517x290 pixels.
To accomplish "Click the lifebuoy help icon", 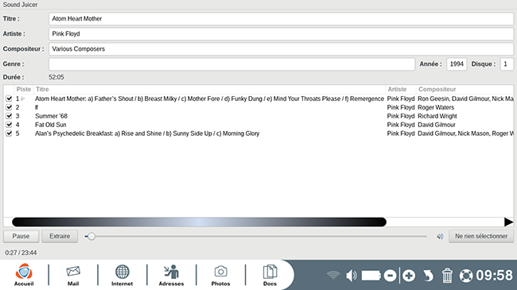I will (466, 276).
